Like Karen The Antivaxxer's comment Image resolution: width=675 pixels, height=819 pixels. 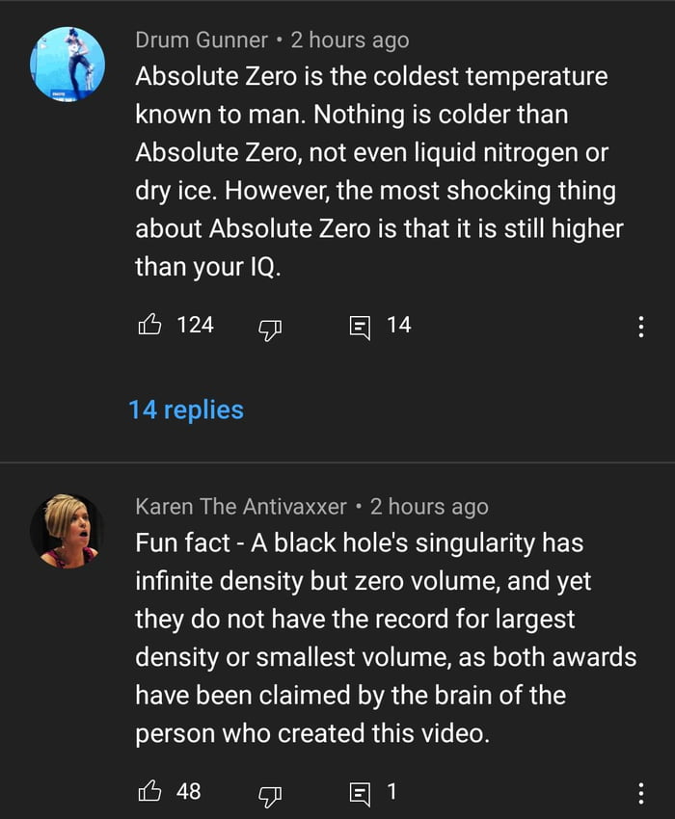point(149,792)
